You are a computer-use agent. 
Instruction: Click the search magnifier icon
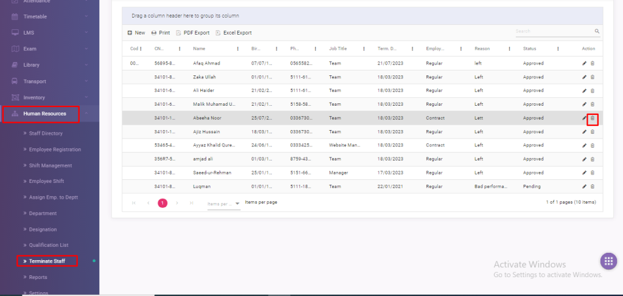click(x=597, y=31)
